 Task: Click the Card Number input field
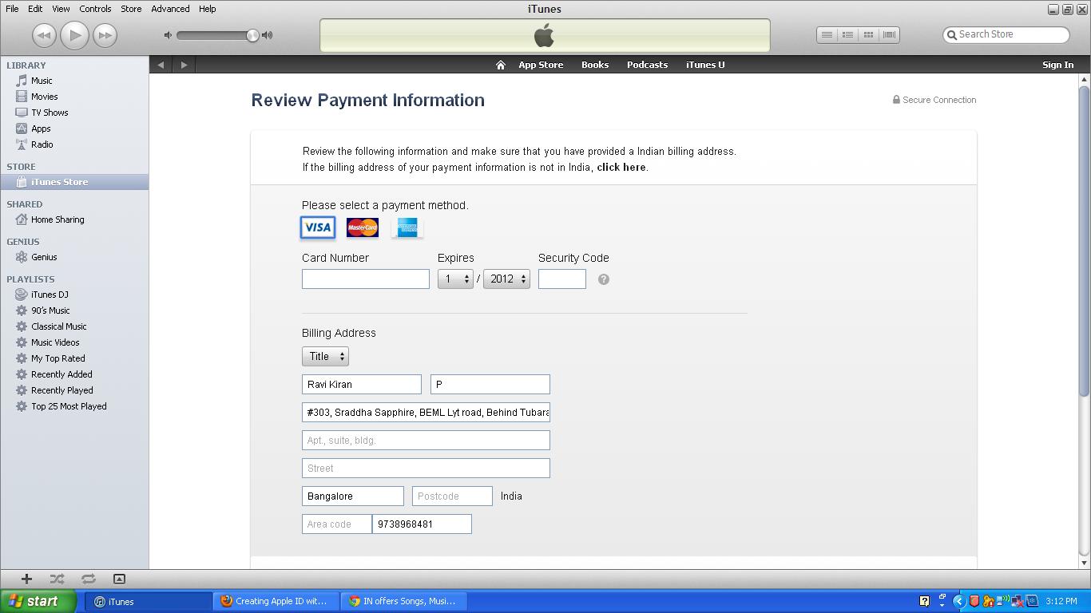tap(366, 279)
